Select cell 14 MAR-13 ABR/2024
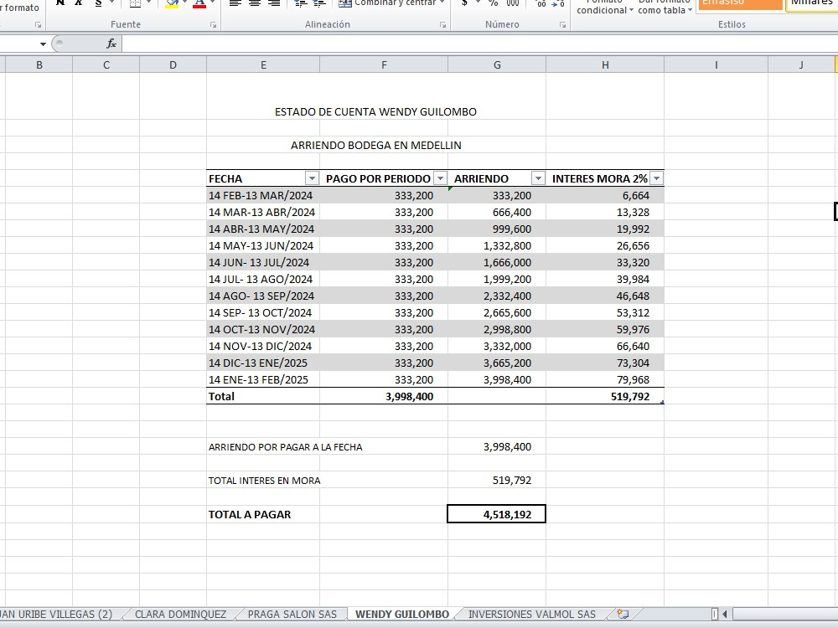The width and height of the screenshot is (838, 628). click(x=263, y=212)
